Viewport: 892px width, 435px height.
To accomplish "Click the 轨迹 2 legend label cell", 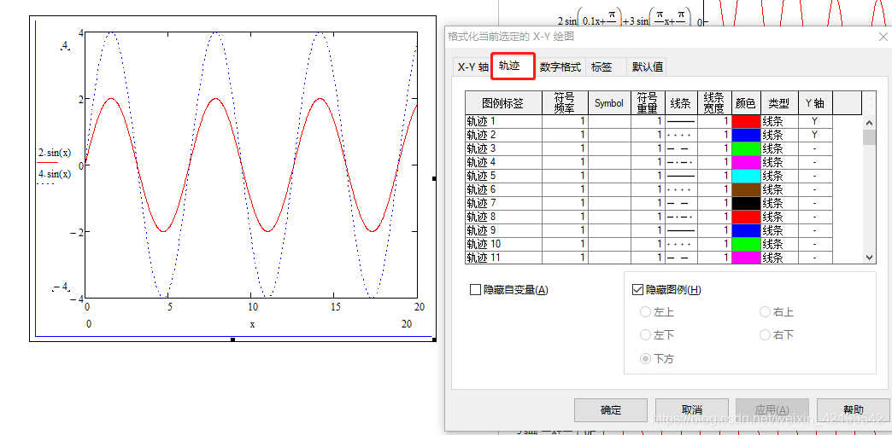I will click(x=503, y=135).
